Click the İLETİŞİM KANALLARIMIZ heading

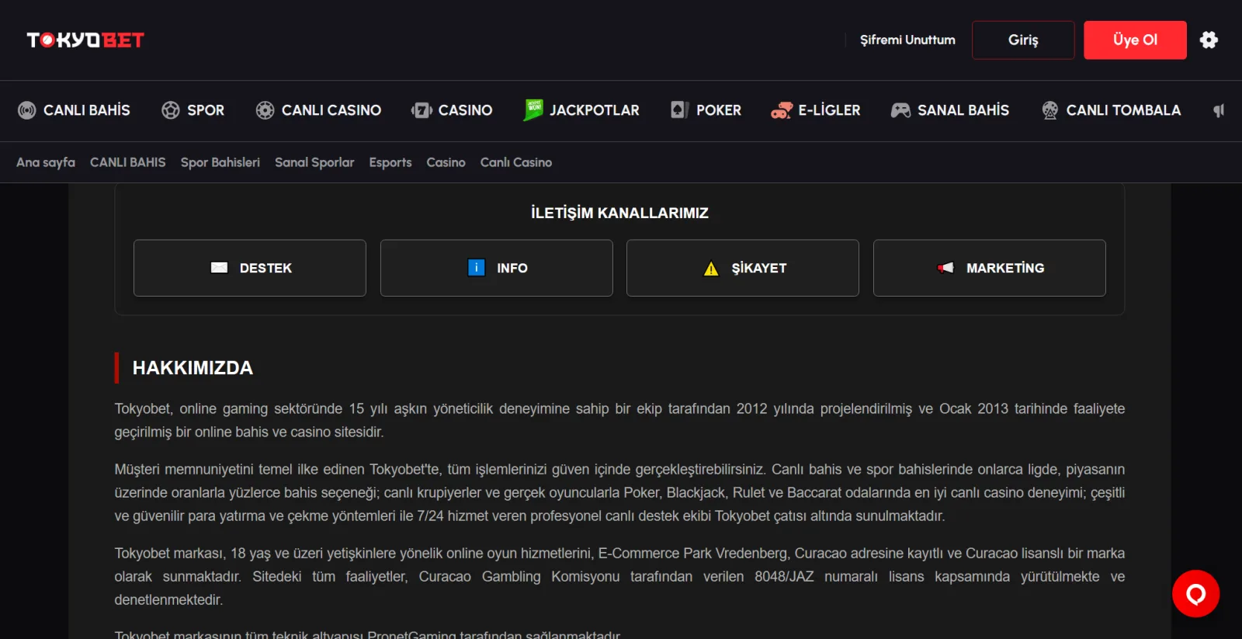(619, 213)
